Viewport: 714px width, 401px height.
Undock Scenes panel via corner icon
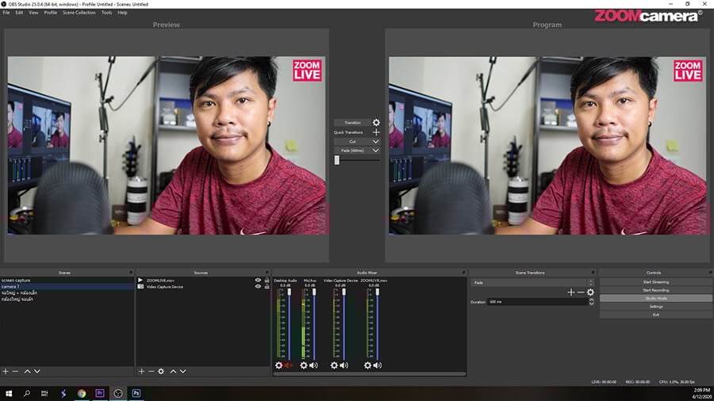tap(131, 273)
